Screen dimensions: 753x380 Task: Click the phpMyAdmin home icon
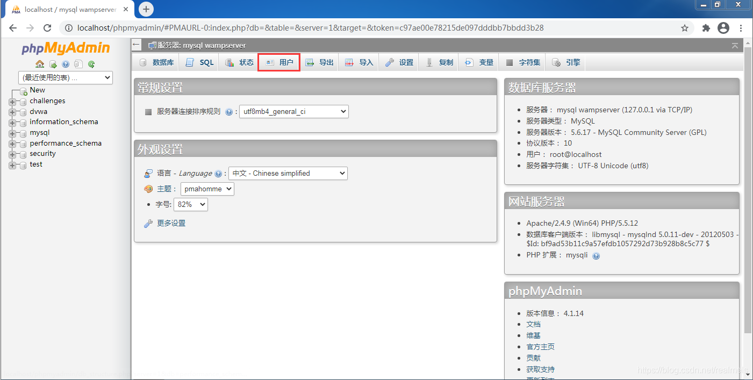(40, 64)
